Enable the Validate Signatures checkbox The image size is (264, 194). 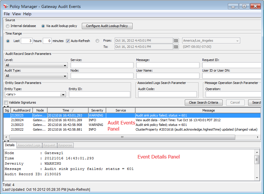[x=6, y=102]
